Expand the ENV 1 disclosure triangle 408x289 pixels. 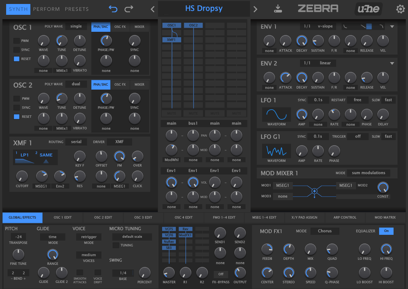tap(392, 27)
